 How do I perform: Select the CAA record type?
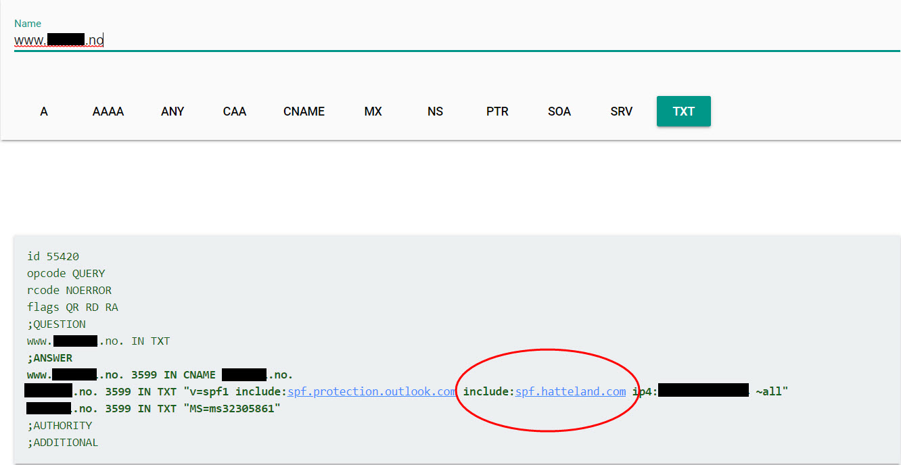[x=235, y=112]
